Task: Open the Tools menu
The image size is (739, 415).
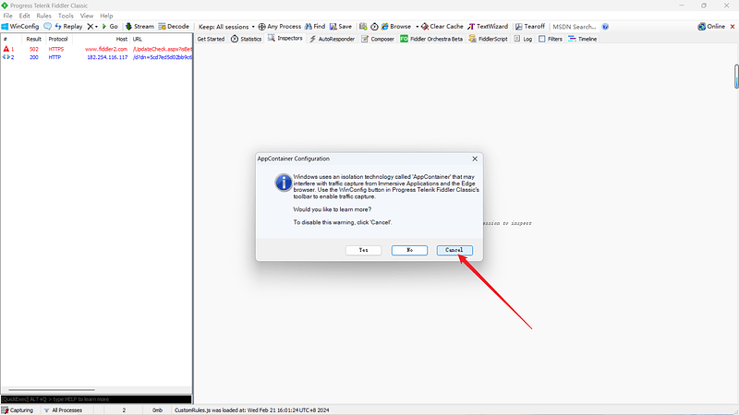Action: pyautogui.click(x=66, y=16)
